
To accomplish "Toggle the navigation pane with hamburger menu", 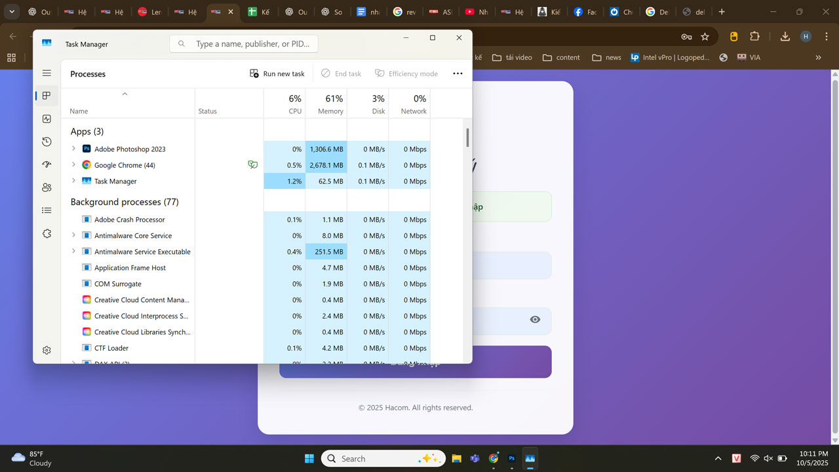I will (x=47, y=73).
